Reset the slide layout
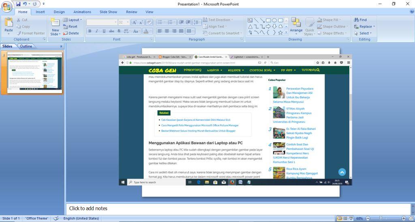 coord(71,26)
